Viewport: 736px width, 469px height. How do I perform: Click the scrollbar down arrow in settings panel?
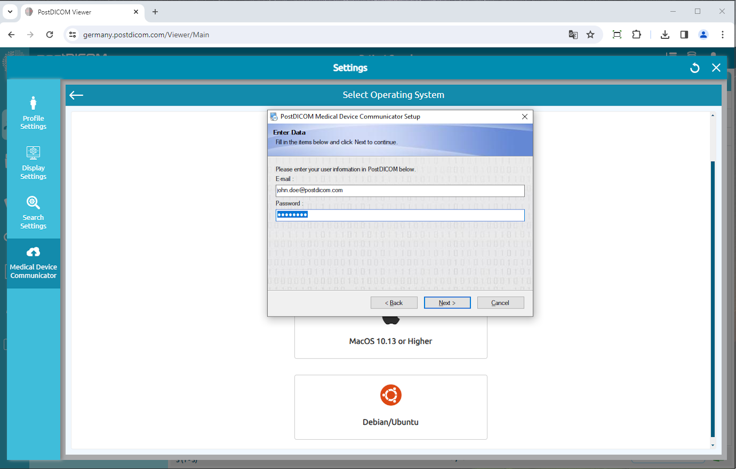click(713, 445)
